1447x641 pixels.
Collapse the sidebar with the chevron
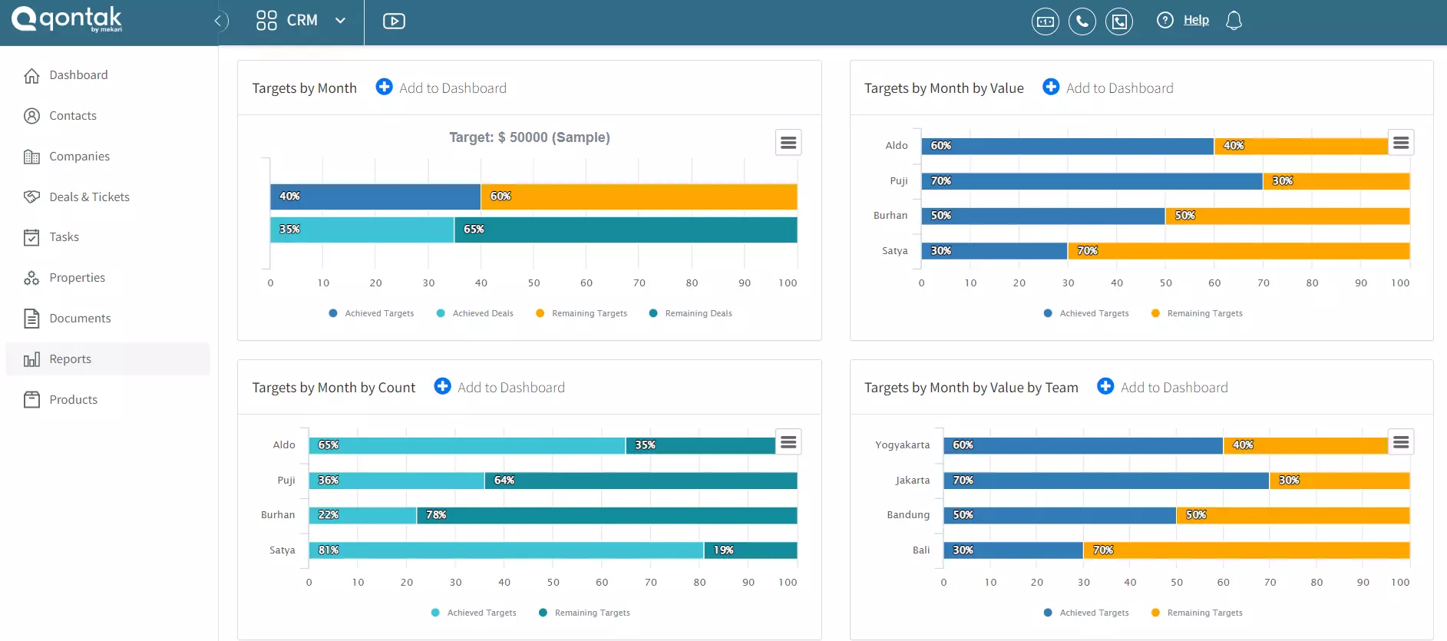pos(220,21)
